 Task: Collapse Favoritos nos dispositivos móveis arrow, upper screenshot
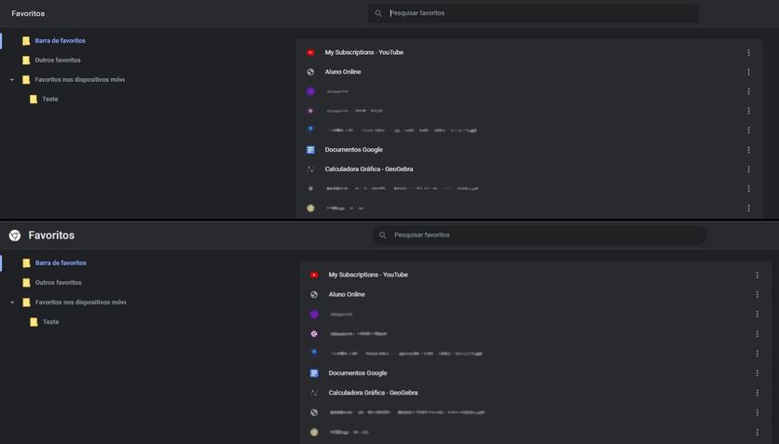tap(12, 80)
